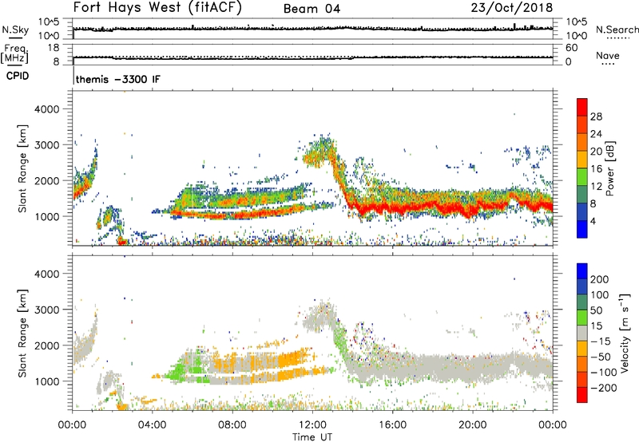Click the 'Freq. [MHz]' label
The width and height of the screenshot is (639, 442).
[x=14, y=53]
